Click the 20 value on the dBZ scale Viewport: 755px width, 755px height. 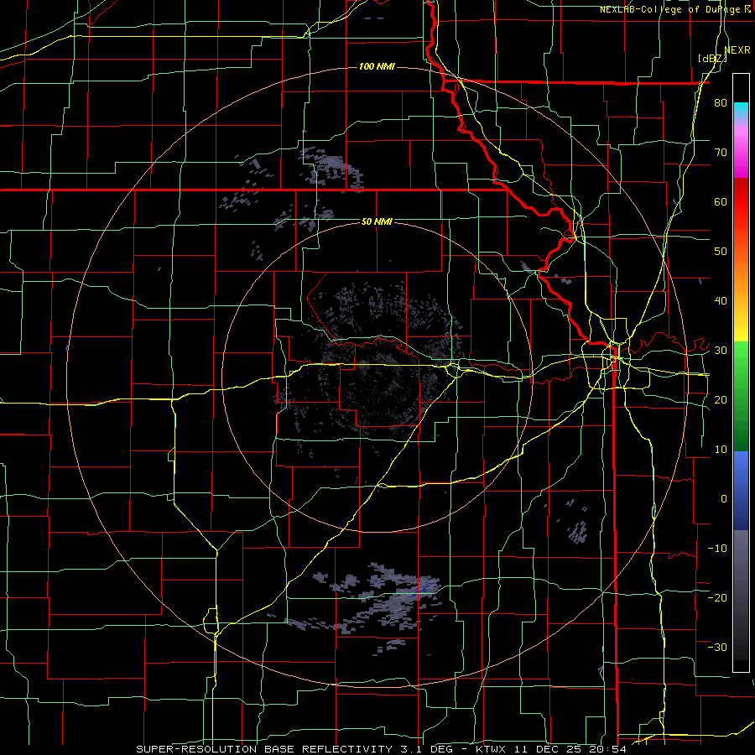pyautogui.click(x=721, y=399)
